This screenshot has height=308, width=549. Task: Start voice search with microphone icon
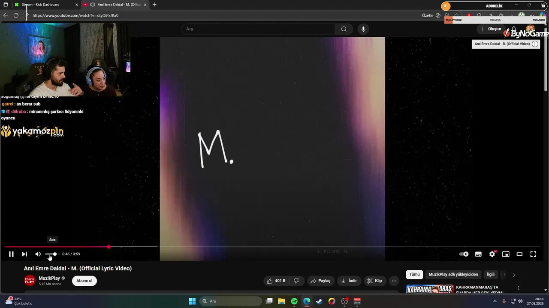tap(363, 29)
